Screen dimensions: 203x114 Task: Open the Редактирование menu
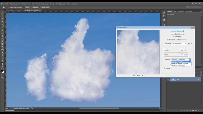[x=15, y=4]
